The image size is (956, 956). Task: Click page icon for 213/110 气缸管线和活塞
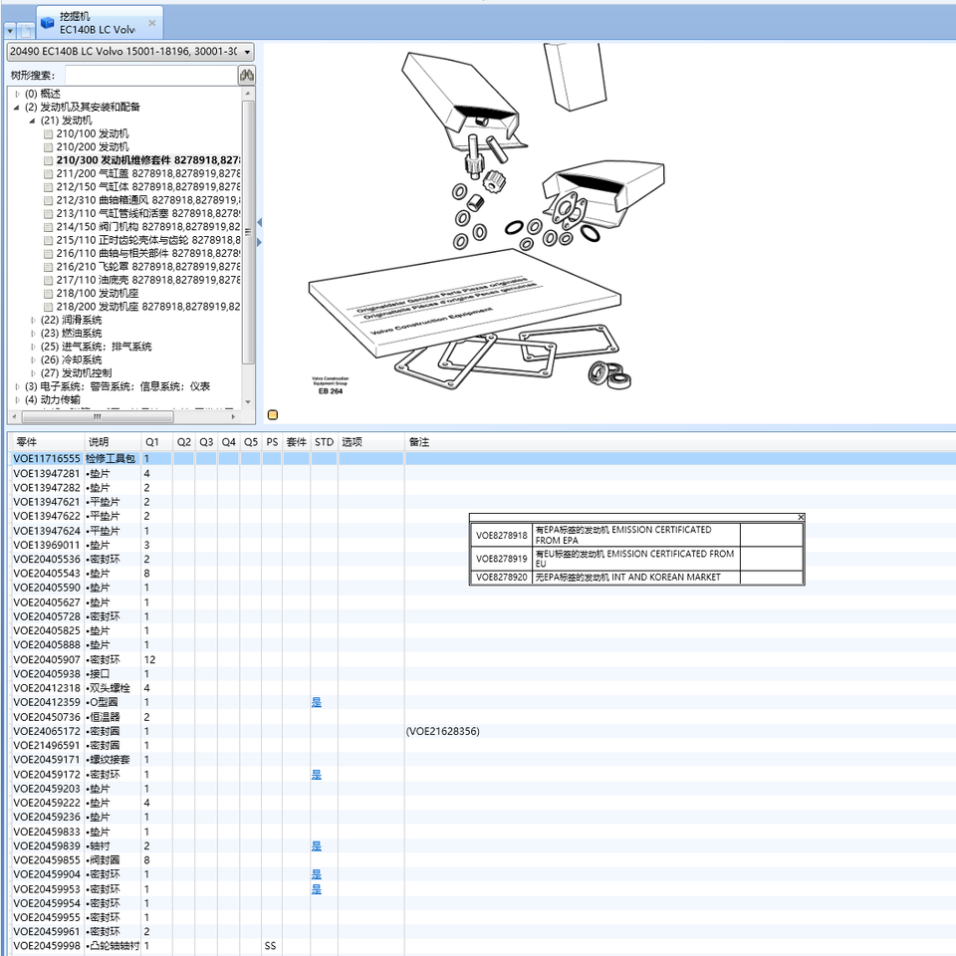[48, 214]
